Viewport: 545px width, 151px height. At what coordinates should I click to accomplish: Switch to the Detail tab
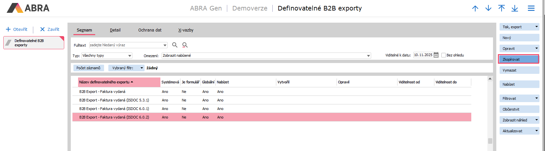115,30
